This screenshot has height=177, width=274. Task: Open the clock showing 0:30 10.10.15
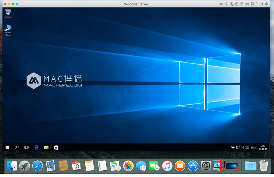(263, 148)
